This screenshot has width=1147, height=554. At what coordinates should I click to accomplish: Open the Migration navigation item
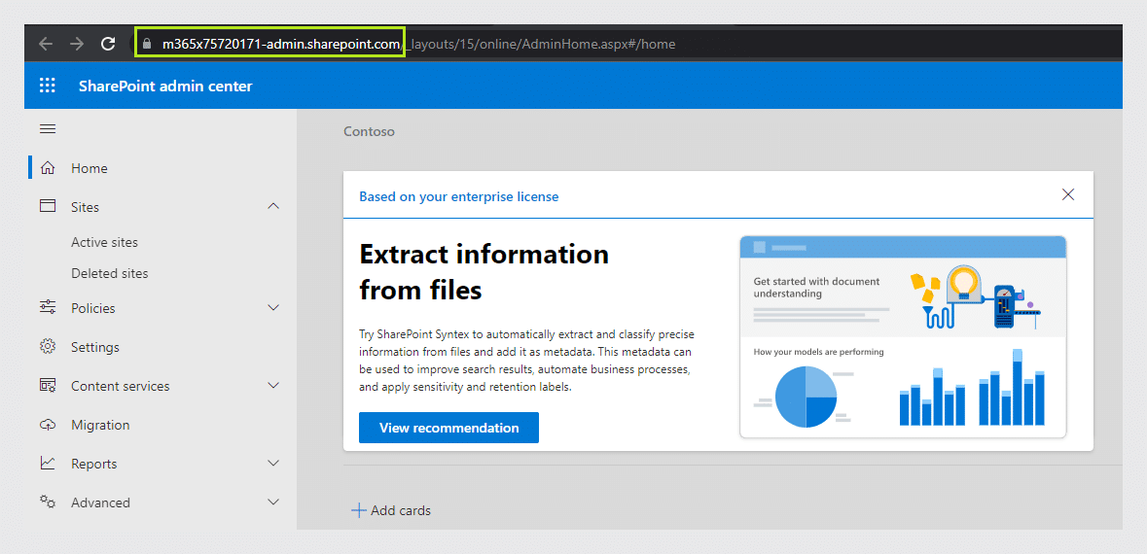pos(100,425)
